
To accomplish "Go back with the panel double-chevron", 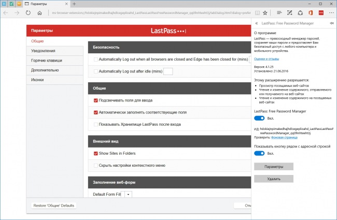I will (257, 23).
